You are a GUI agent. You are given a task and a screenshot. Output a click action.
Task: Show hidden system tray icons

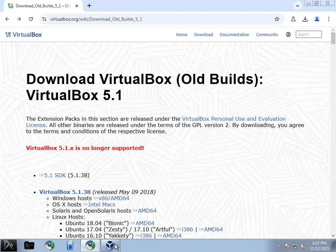[x=279, y=246]
